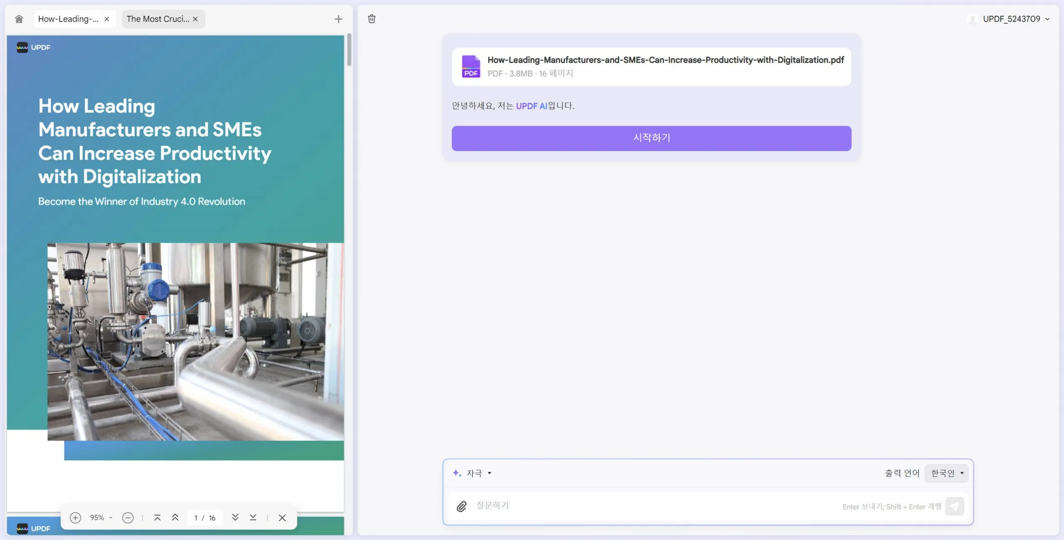Jump to the last page
This screenshot has height=540, width=1064.
253,517
